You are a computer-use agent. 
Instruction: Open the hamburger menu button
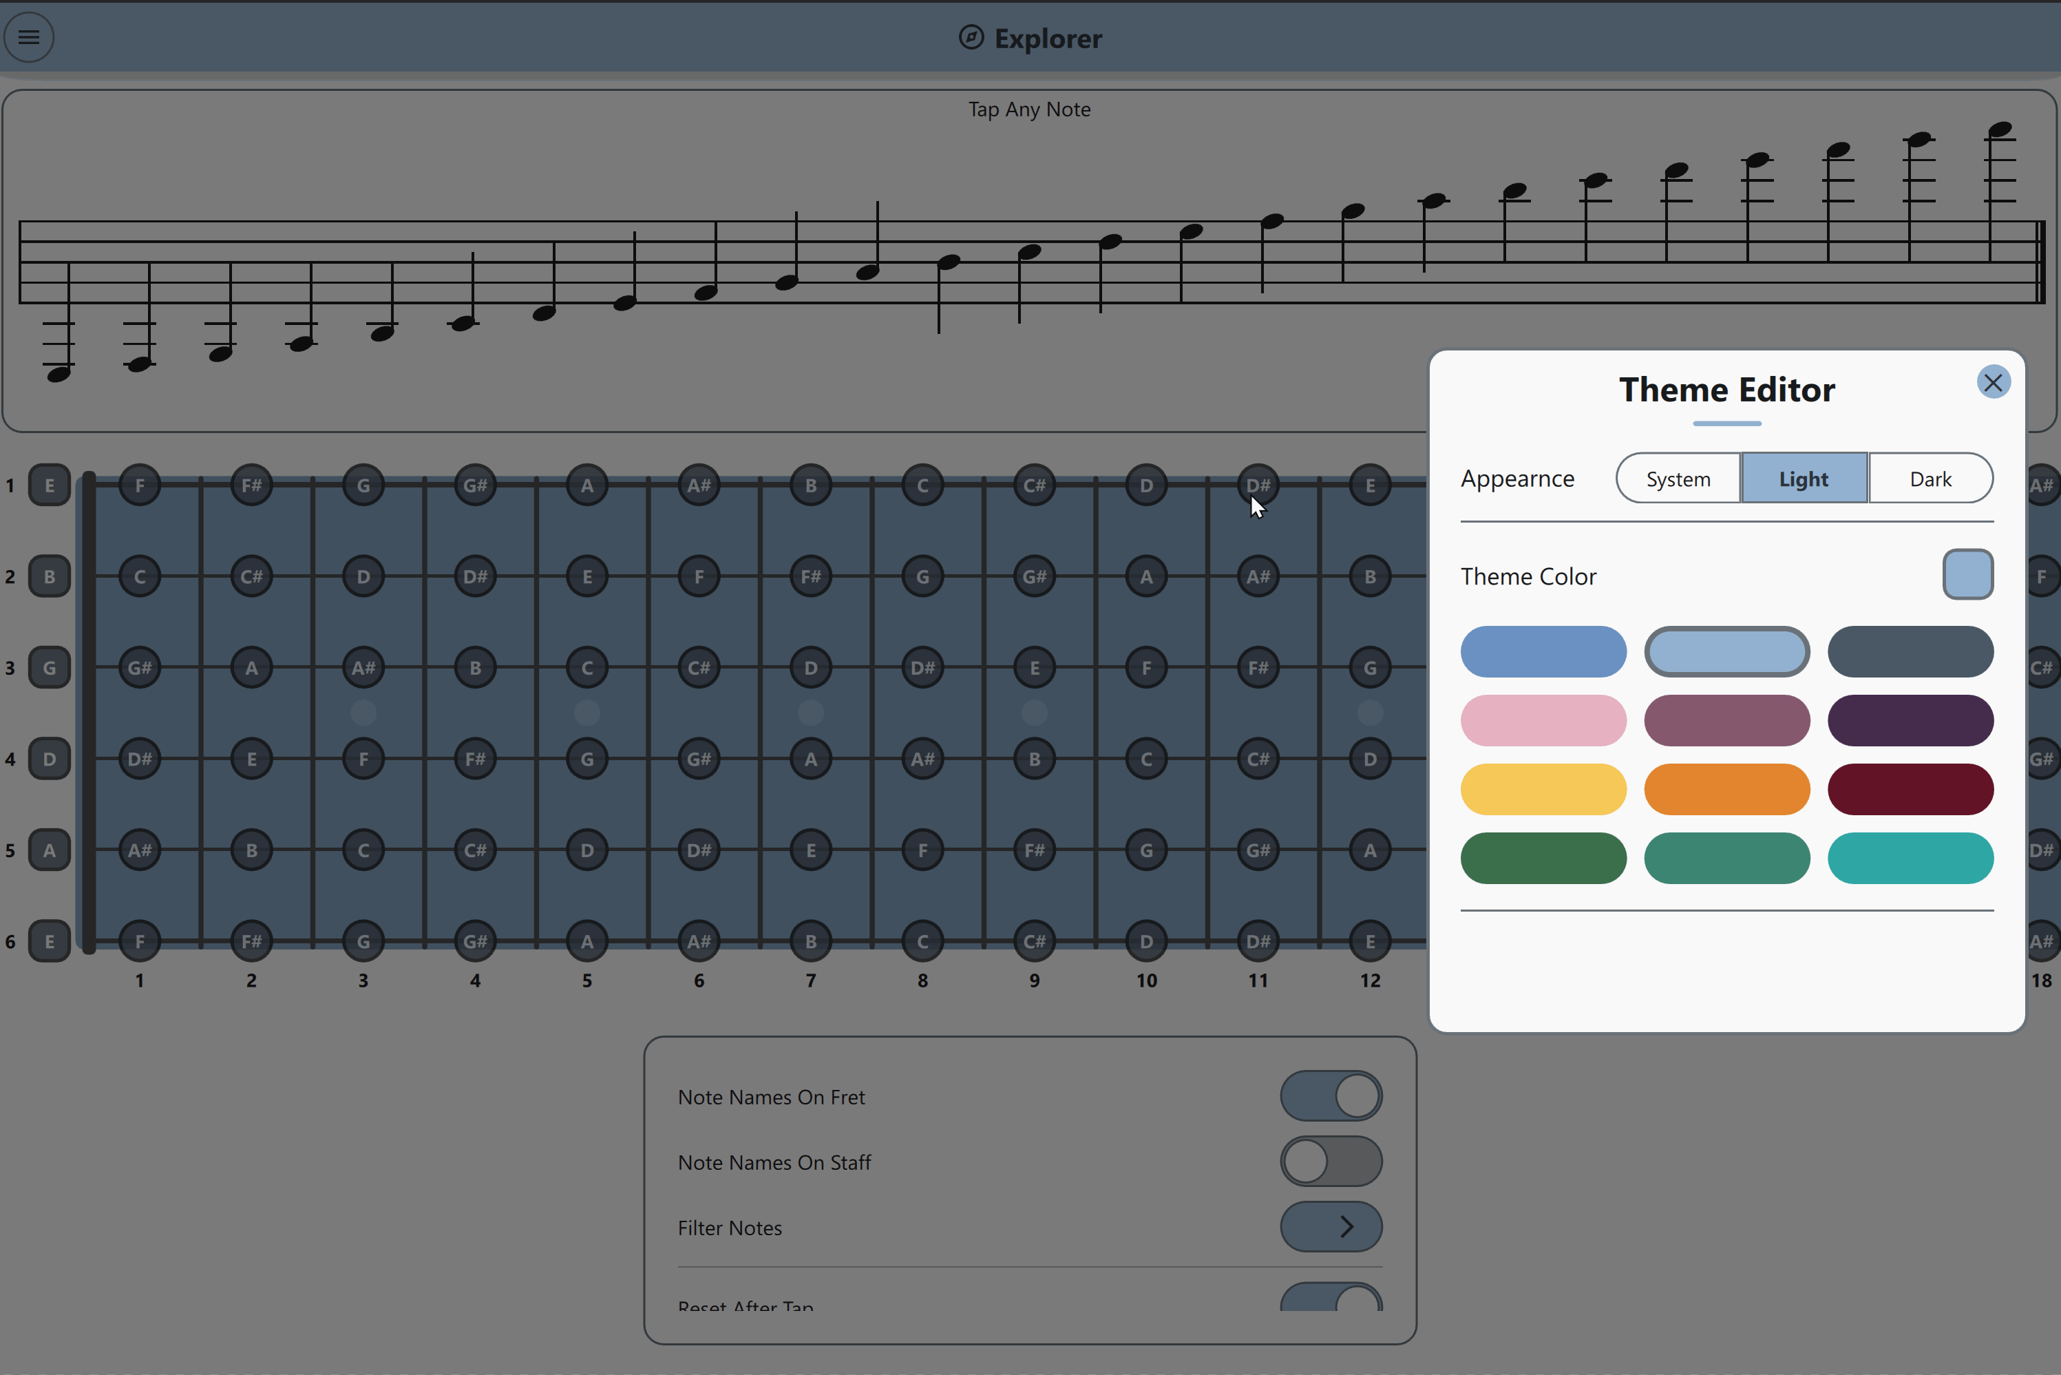[x=29, y=38]
